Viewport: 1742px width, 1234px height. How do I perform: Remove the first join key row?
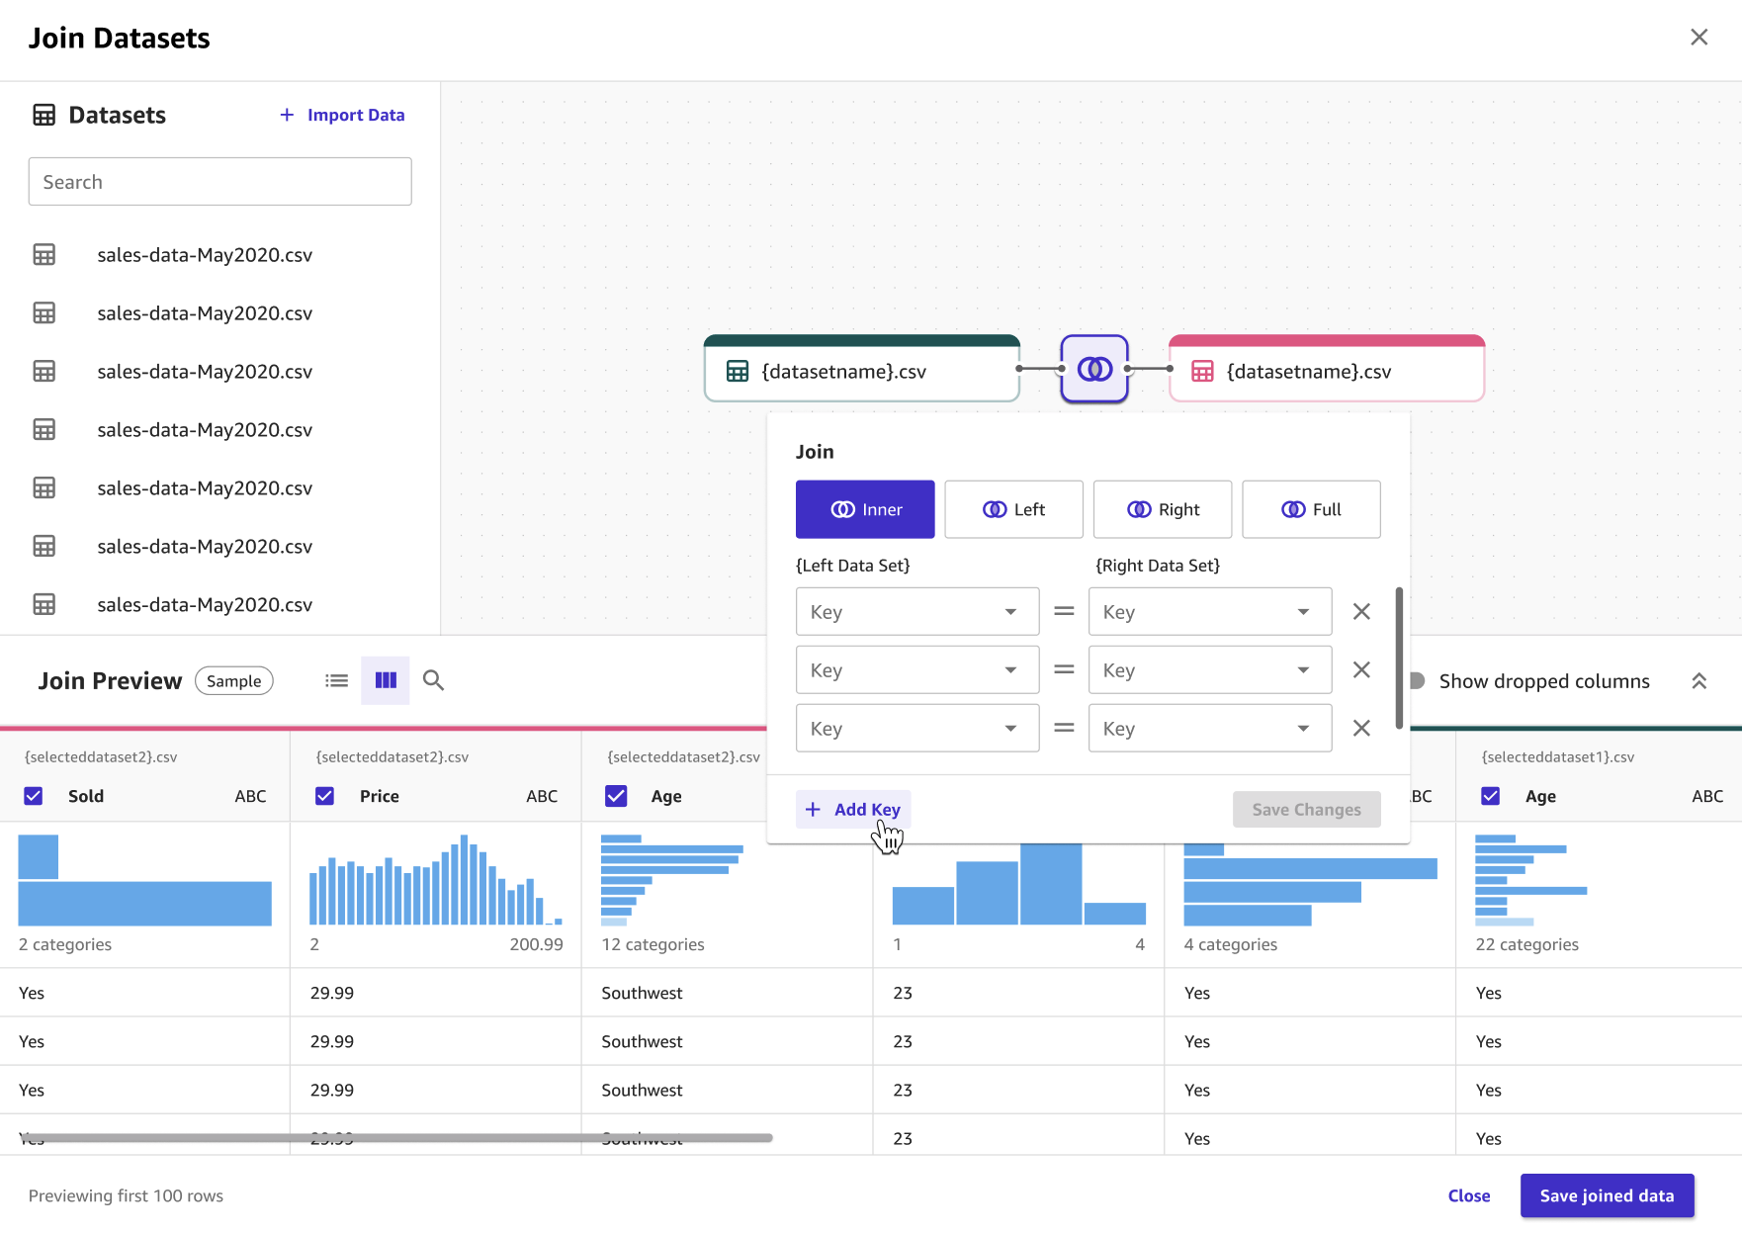1361,612
